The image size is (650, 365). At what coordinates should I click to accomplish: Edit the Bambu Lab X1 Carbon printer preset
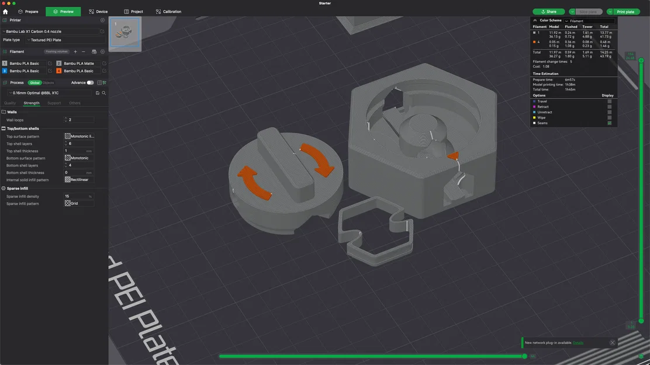point(102,31)
